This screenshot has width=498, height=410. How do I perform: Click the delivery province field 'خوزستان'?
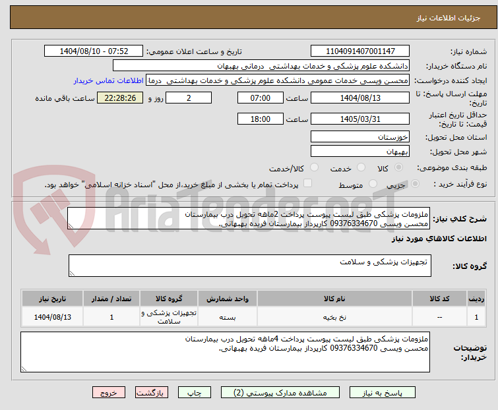click(x=360, y=137)
